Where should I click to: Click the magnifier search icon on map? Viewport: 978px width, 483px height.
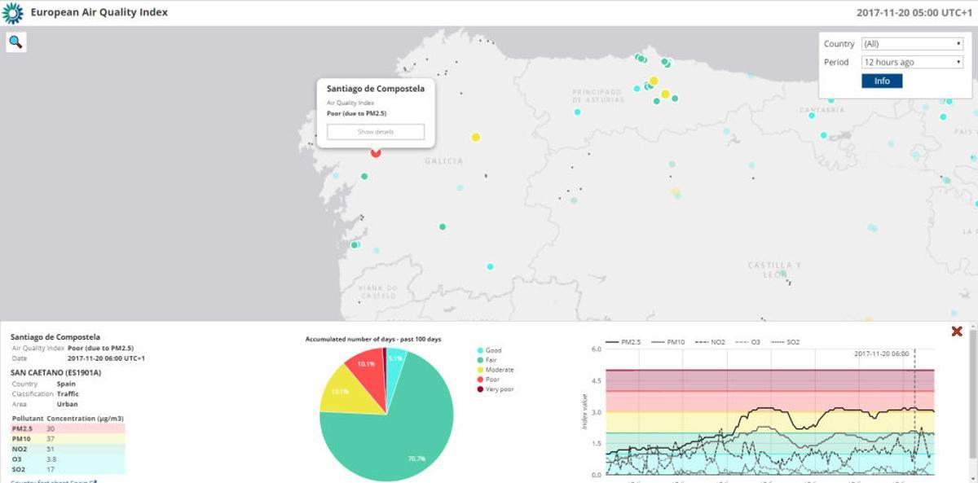coord(16,42)
